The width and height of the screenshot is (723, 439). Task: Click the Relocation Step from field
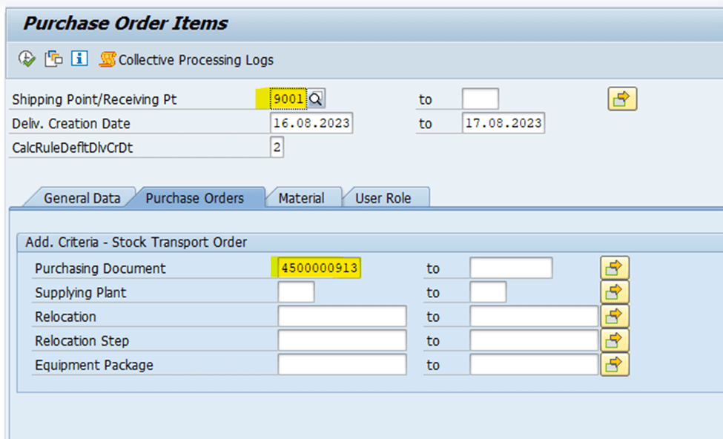pos(342,340)
